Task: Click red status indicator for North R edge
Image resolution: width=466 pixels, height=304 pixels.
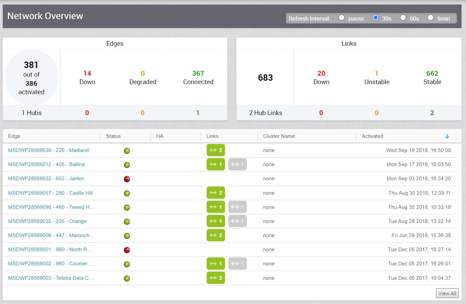Action: coord(127,250)
